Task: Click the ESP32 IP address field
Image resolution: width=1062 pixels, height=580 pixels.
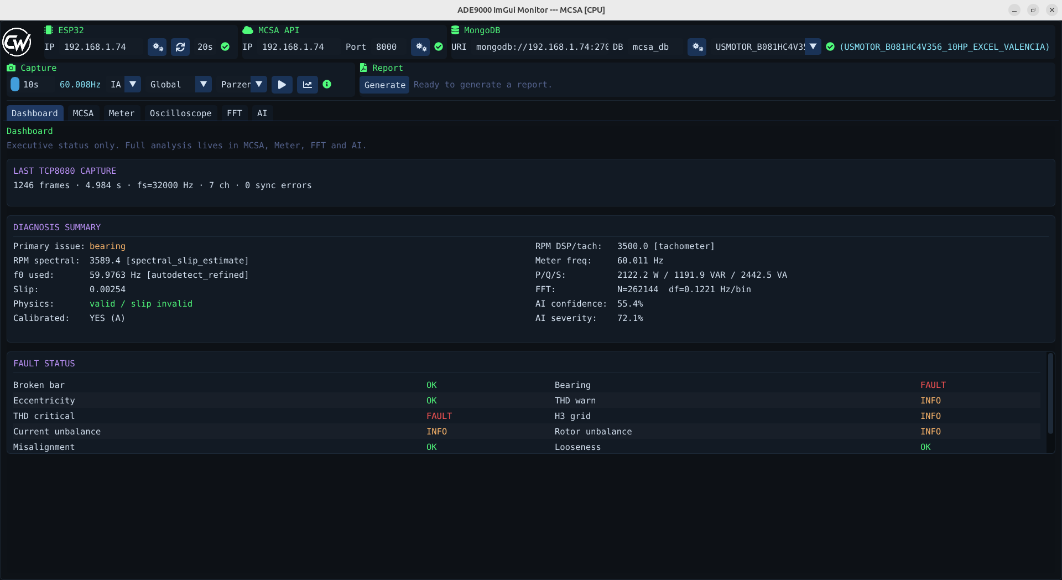Action: coord(102,47)
